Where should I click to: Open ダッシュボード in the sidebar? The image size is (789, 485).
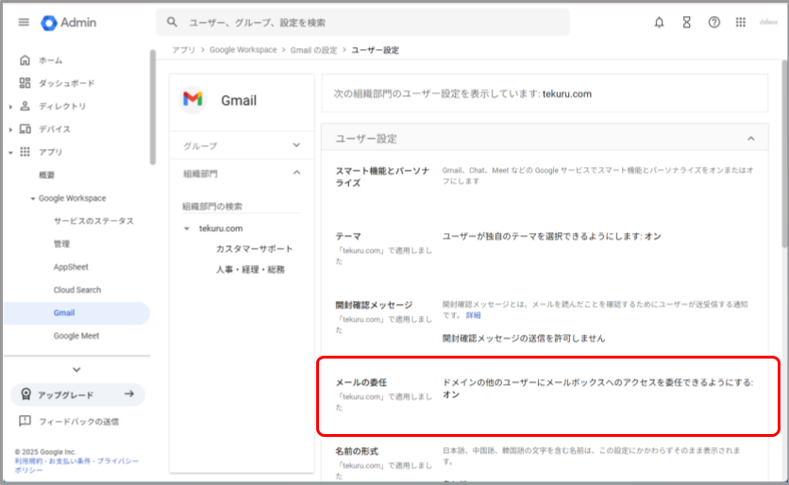click(66, 84)
